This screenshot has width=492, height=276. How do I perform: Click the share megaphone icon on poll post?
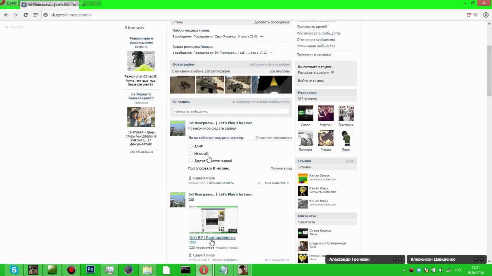259,183
